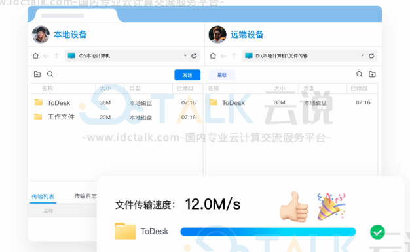Click the local device user avatar
Screen dimensions: 410x252
pos(41,35)
